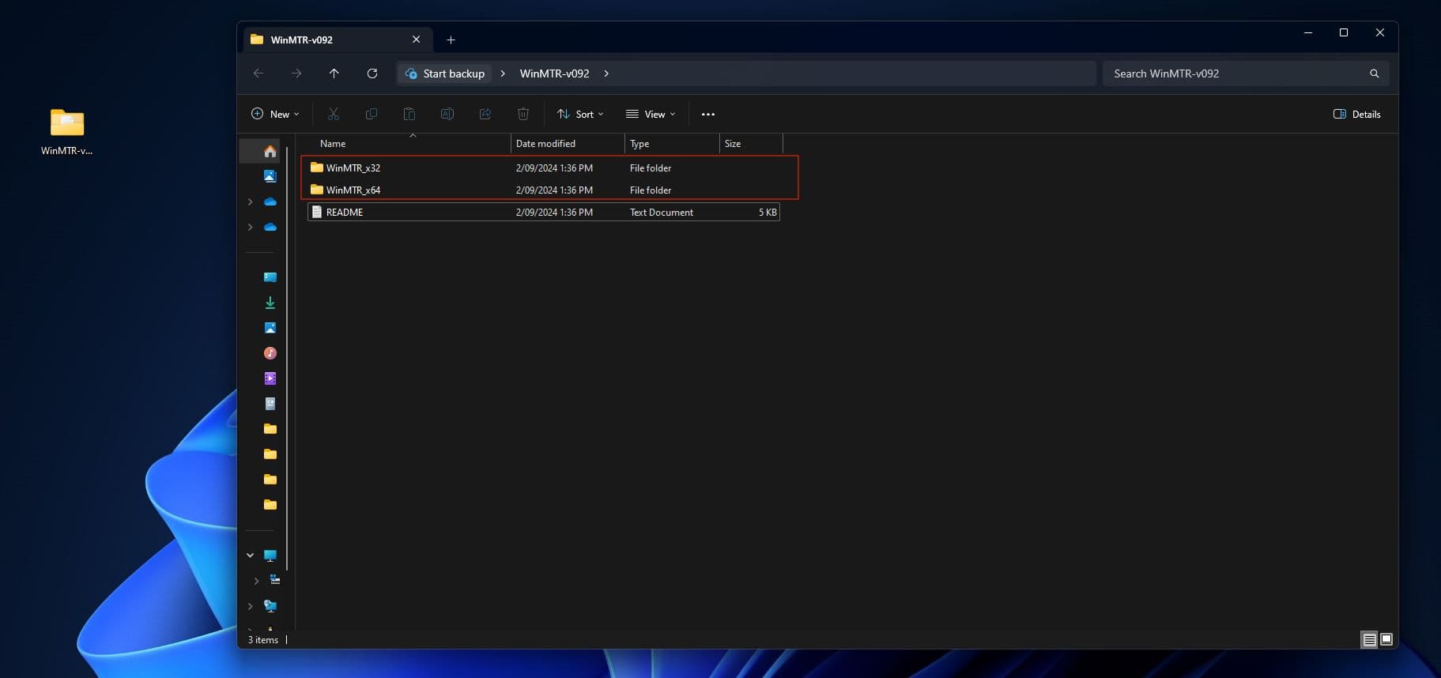Open Desktop in the navigation pane
The height and width of the screenshot is (678, 1441).
pos(270,277)
